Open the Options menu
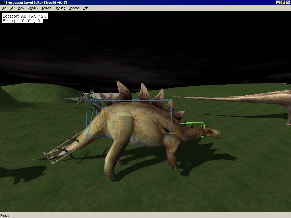 click(74, 8)
